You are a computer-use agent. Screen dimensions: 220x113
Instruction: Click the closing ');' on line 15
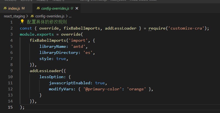(x=22, y=107)
